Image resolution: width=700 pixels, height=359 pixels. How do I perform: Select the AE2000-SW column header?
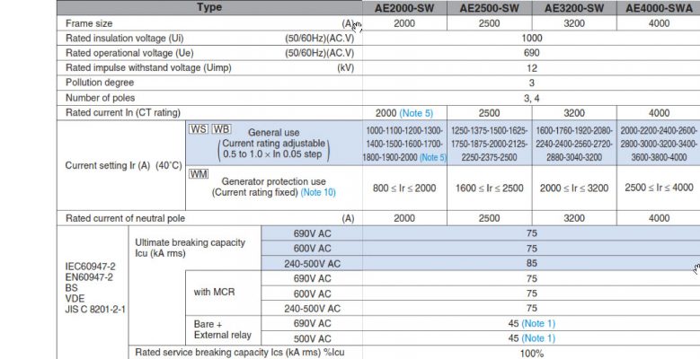404,7
